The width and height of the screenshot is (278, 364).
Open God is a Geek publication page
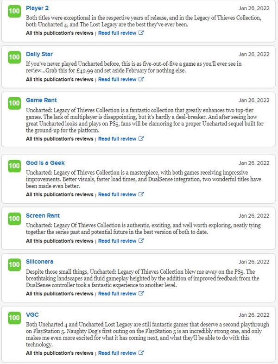[x=45, y=163]
